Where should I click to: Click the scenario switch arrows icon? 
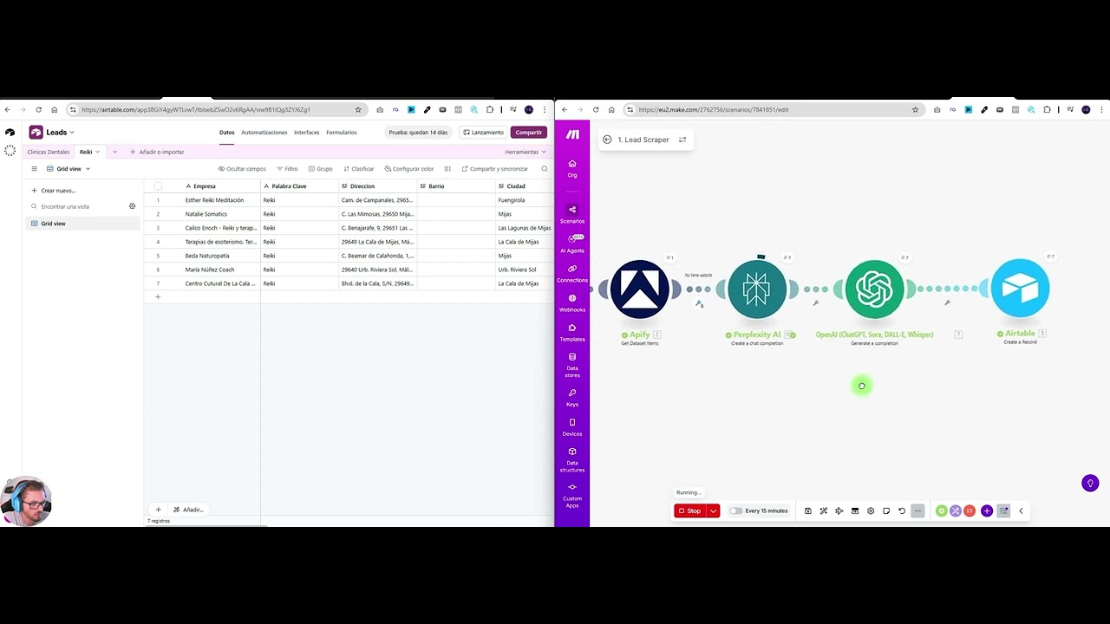[682, 140]
